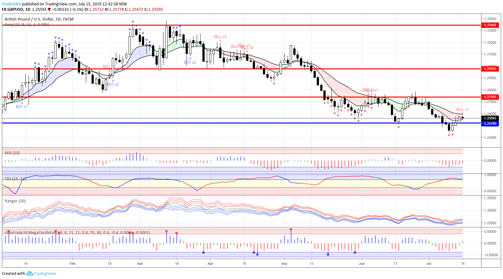
Task: Click the Kenji indicator legend label
Action: pos(27,24)
